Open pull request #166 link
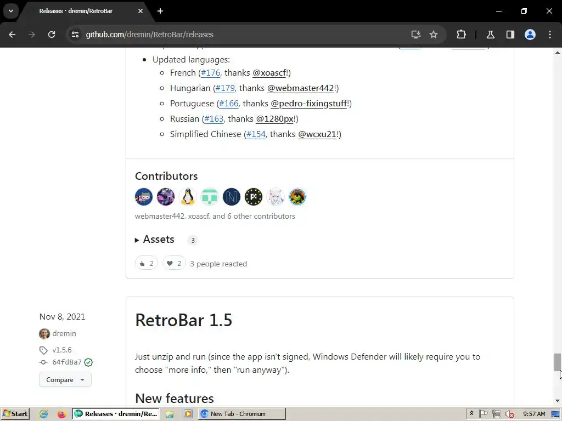The width and height of the screenshot is (562, 421). pos(229,104)
